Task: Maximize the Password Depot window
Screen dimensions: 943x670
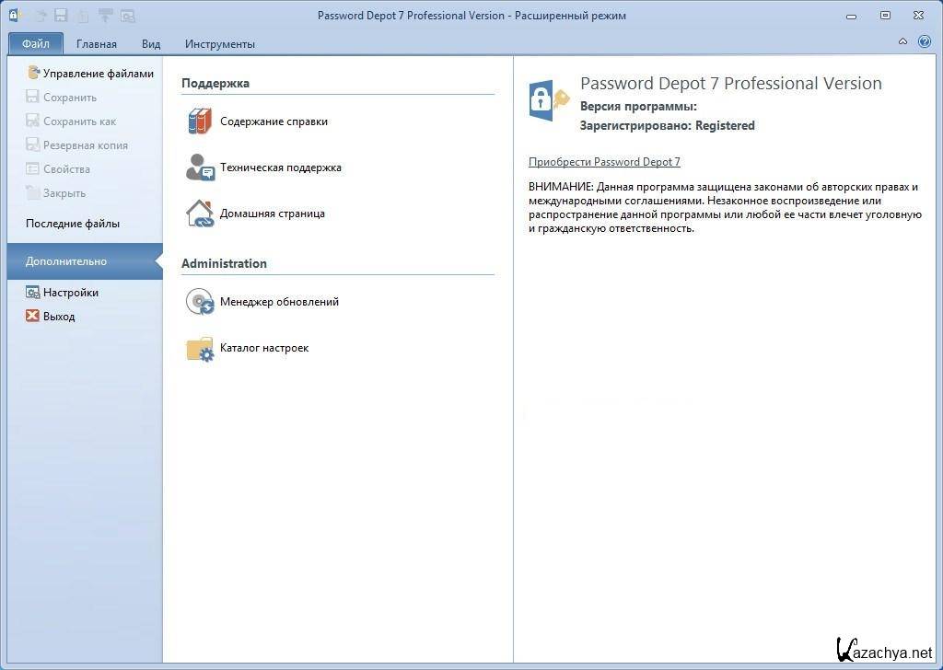Action: (x=885, y=15)
